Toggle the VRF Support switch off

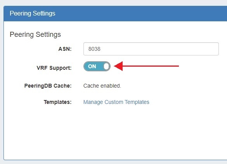[97, 66]
